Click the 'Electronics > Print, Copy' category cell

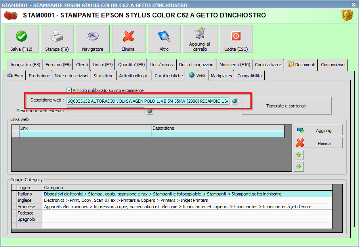pyautogui.click(x=188, y=200)
